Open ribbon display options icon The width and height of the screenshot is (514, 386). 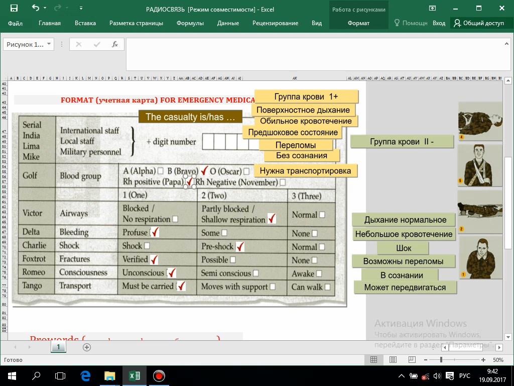coord(432,8)
